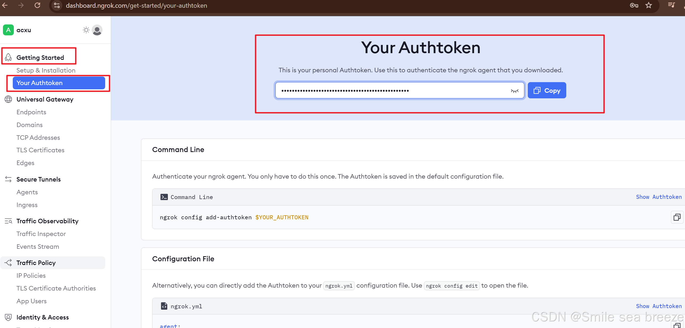Copy the ngrok.yml snippet via copy icon
The image size is (685, 328).
click(677, 326)
